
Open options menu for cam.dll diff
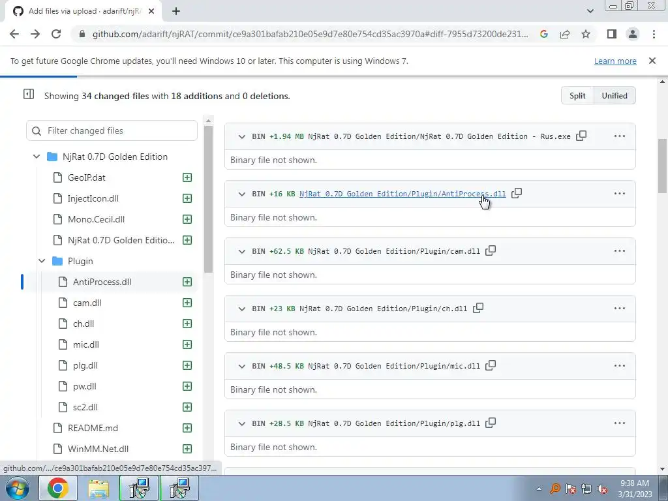pyautogui.click(x=620, y=251)
